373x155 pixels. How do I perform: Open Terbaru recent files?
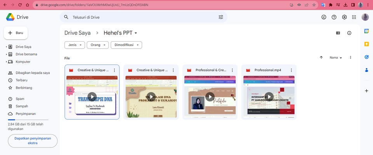(x=21, y=80)
